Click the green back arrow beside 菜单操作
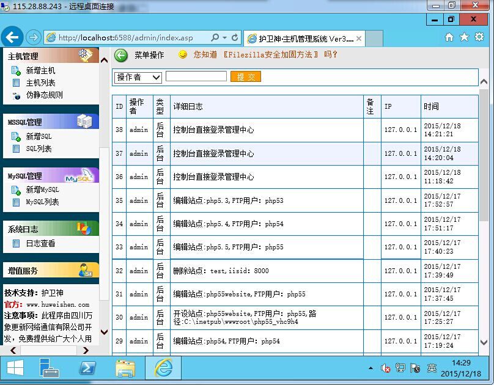Image resolution: width=494 pixels, height=385 pixels. tap(121, 55)
